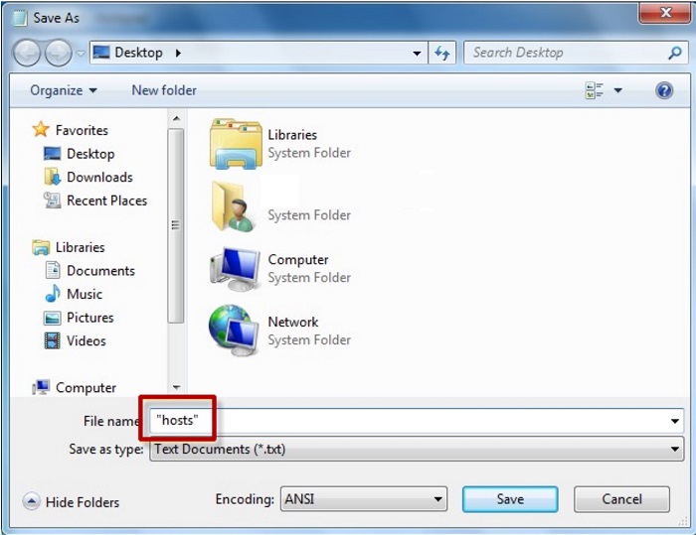696x535 pixels.
Task: Collapse folders with Hide Folders button
Action: 31,501
